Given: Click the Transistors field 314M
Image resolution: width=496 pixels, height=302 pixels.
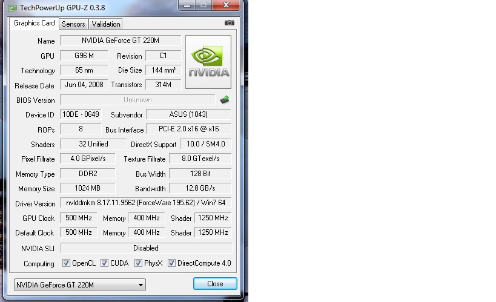Looking at the screenshot, I should pyautogui.click(x=164, y=85).
